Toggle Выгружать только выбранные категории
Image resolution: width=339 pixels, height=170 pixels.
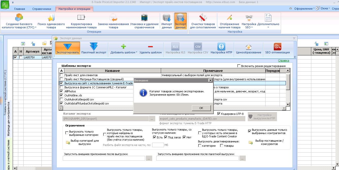pyautogui.click(x=67, y=133)
